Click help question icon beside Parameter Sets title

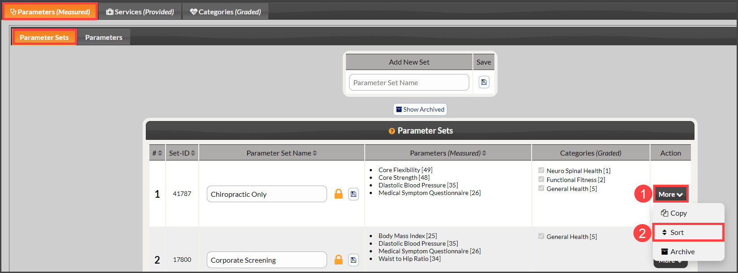tap(392, 131)
